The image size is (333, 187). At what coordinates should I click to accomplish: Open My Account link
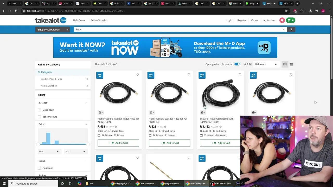coord(269,20)
